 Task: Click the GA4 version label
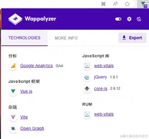59,66
